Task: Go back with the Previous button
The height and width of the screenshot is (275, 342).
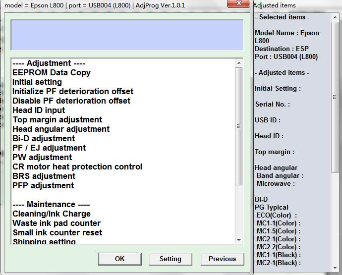Action: 222,259
